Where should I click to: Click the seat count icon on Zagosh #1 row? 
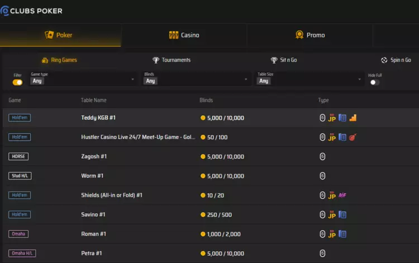click(322, 157)
